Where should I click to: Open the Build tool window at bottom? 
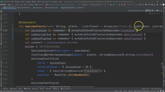pos(42,89)
